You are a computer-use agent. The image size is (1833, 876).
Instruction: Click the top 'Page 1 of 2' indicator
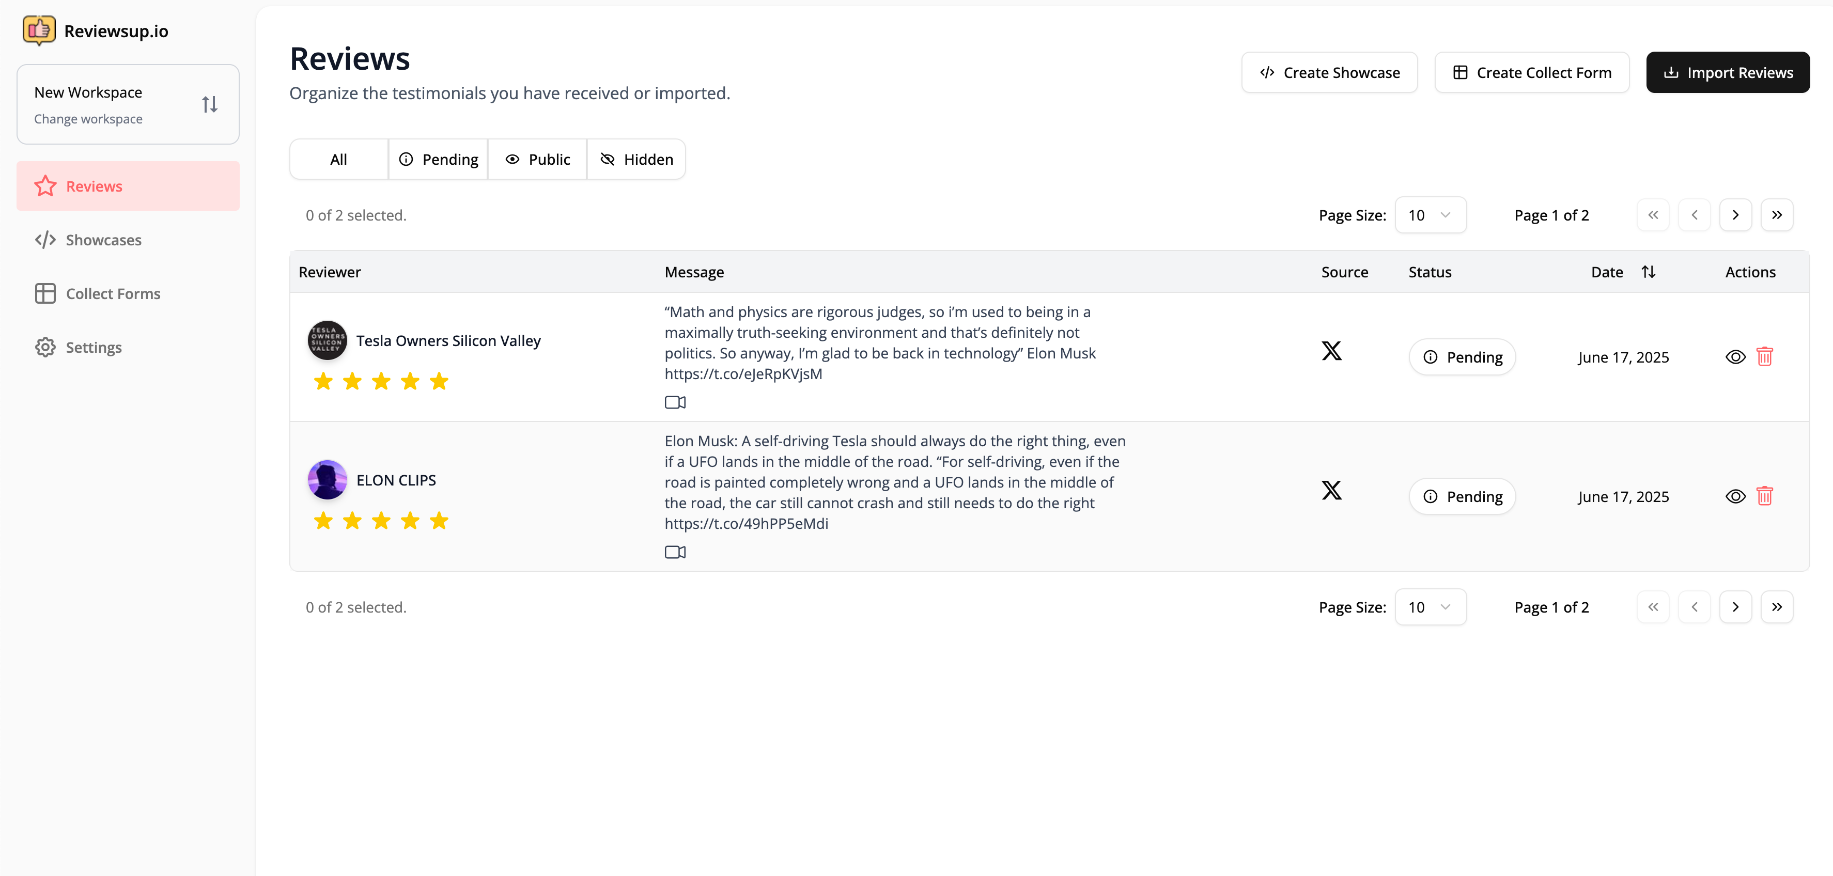(x=1551, y=215)
